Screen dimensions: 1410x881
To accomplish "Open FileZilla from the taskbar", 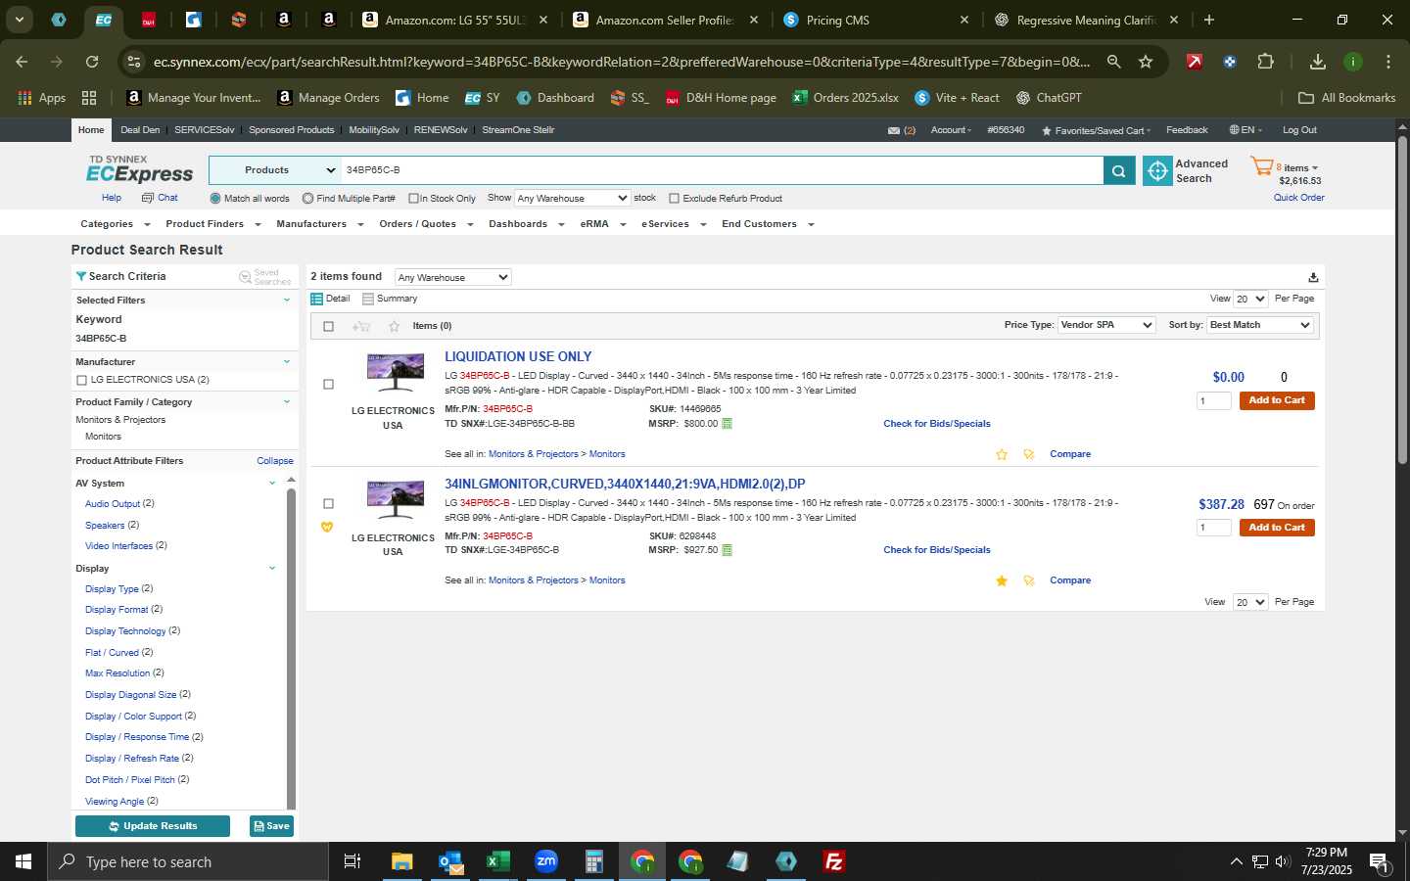I will click(x=834, y=861).
